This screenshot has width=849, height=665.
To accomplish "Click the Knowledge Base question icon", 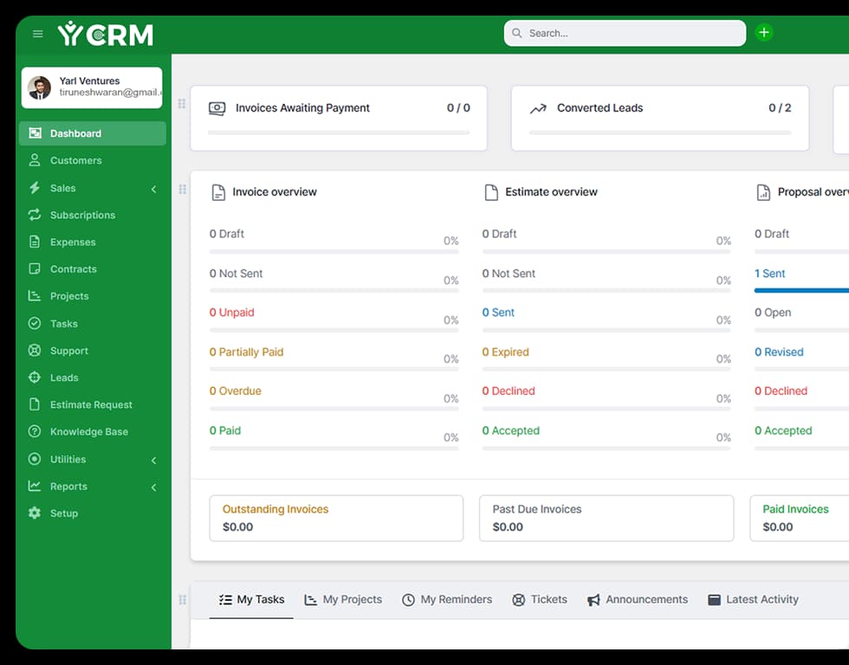I will pos(35,432).
